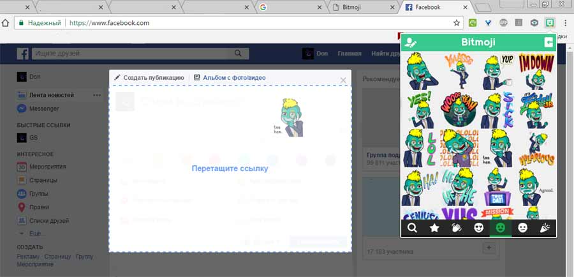This screenshot has height=277, width=574.
Task: Open the neutral face sad category
Action: pyautogui.click(x=523, y=228)
